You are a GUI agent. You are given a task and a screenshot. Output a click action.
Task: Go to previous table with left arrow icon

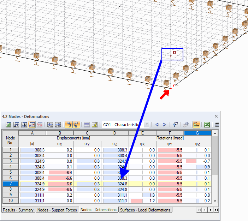pyautogui.click(x=50, y=125)
